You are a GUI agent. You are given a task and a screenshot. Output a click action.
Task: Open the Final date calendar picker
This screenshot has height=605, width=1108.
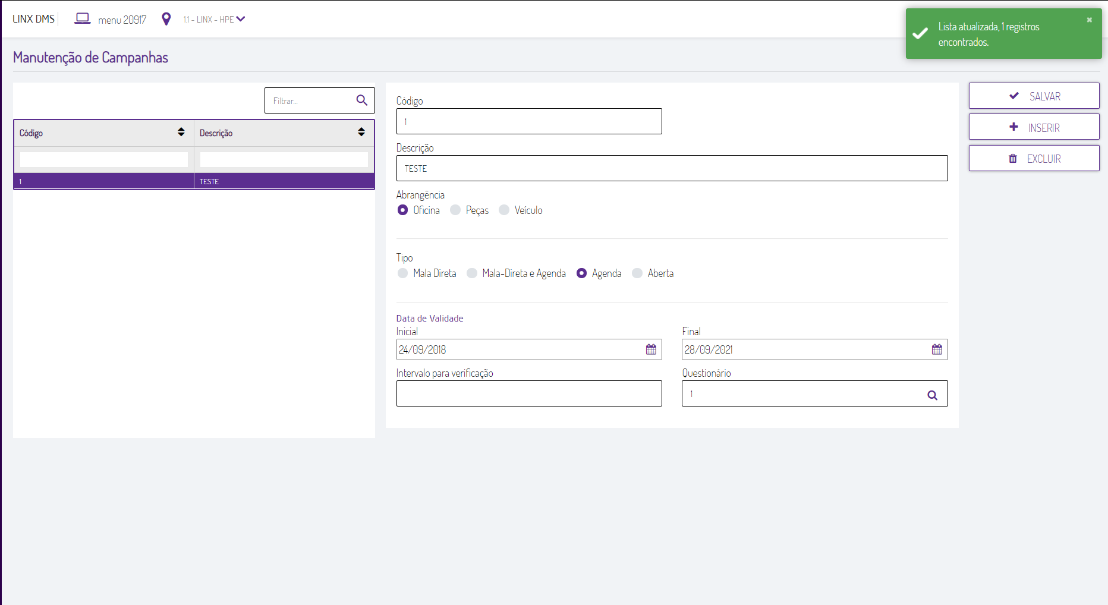coord(937,349)
